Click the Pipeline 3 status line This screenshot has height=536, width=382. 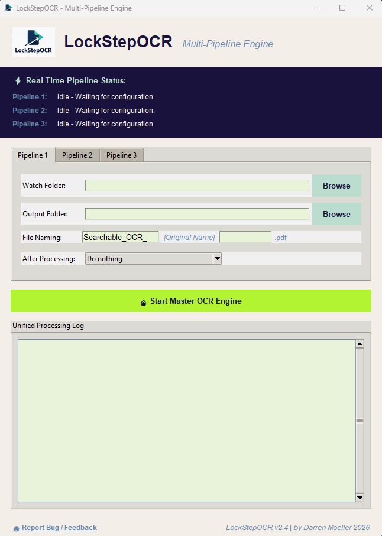[84, 124]
